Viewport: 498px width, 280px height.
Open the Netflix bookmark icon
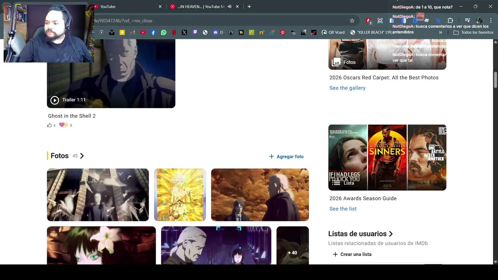point(174,33)
